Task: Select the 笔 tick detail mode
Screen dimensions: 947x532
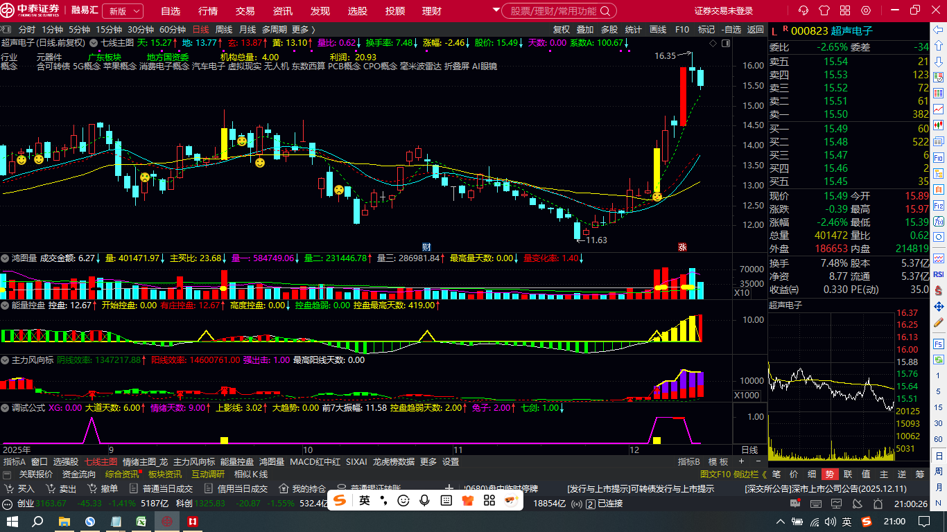Action: [776, 475]
